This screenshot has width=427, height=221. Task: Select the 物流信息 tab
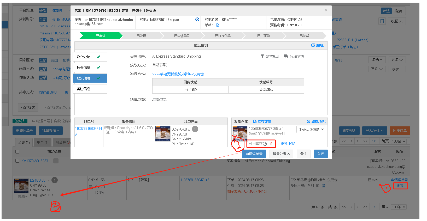pos(90,78)
